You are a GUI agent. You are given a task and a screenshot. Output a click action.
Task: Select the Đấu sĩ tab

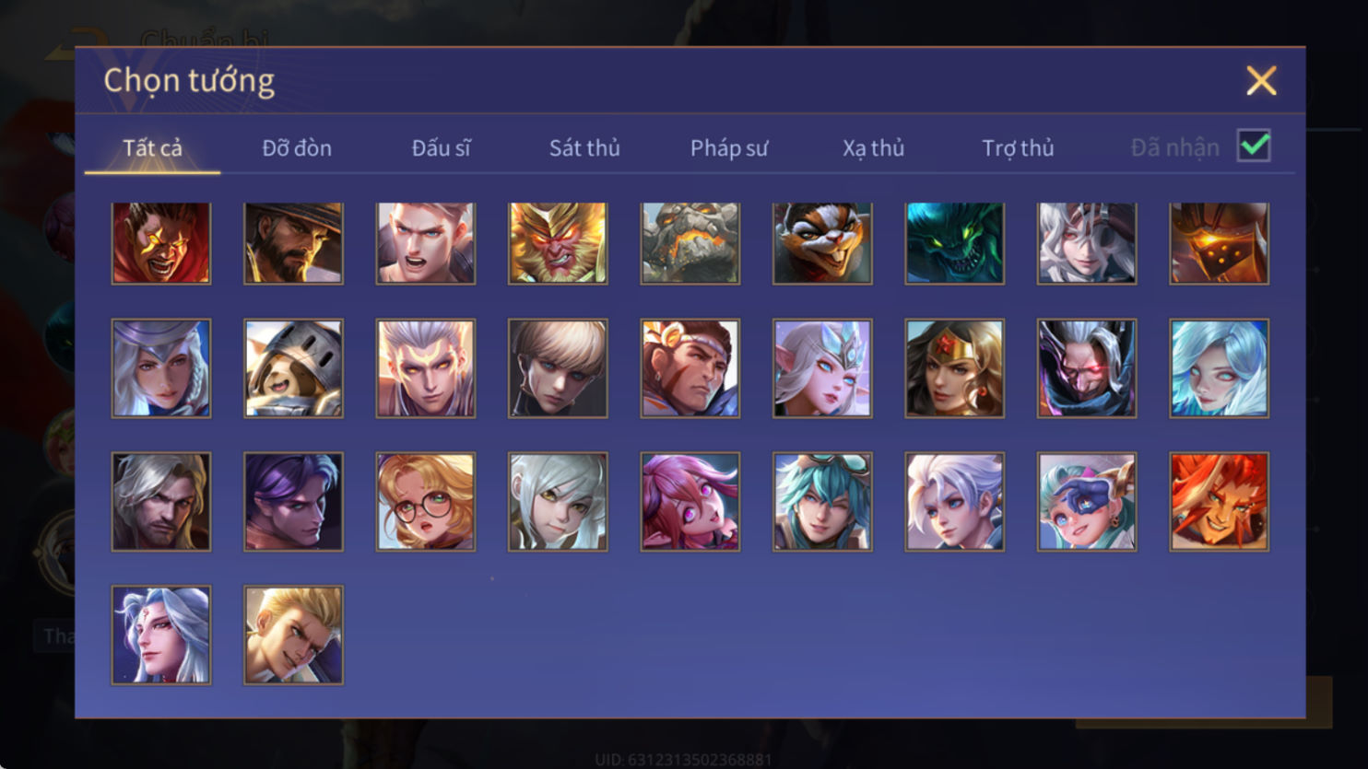point(441,147)
